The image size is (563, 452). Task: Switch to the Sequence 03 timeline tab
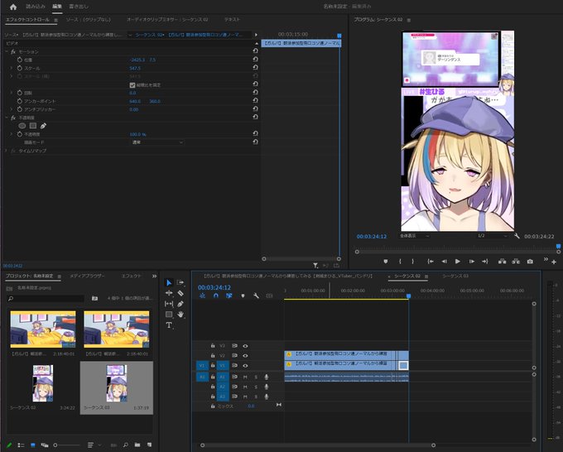(x=455, y=276)
